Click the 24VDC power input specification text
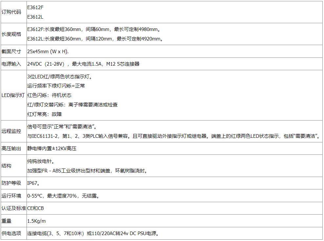 click(83, 64)
